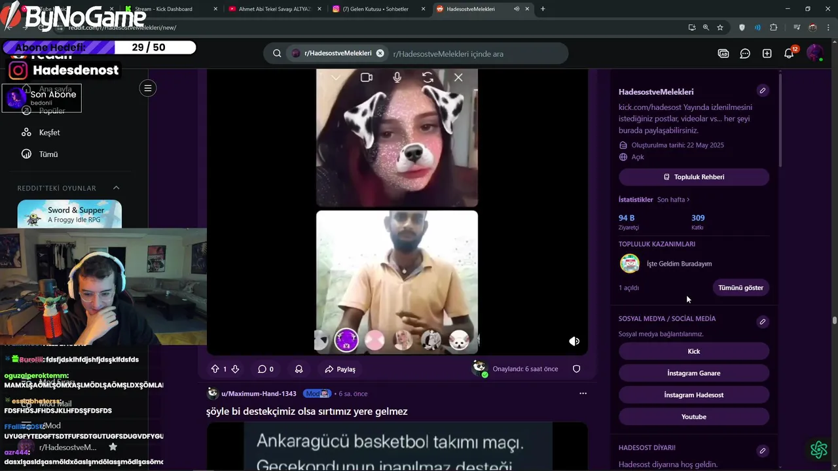The height and width of the screenshot is (471, 838).
Task: Open the browser zoom magnifier icon
Action: [706, 27]
